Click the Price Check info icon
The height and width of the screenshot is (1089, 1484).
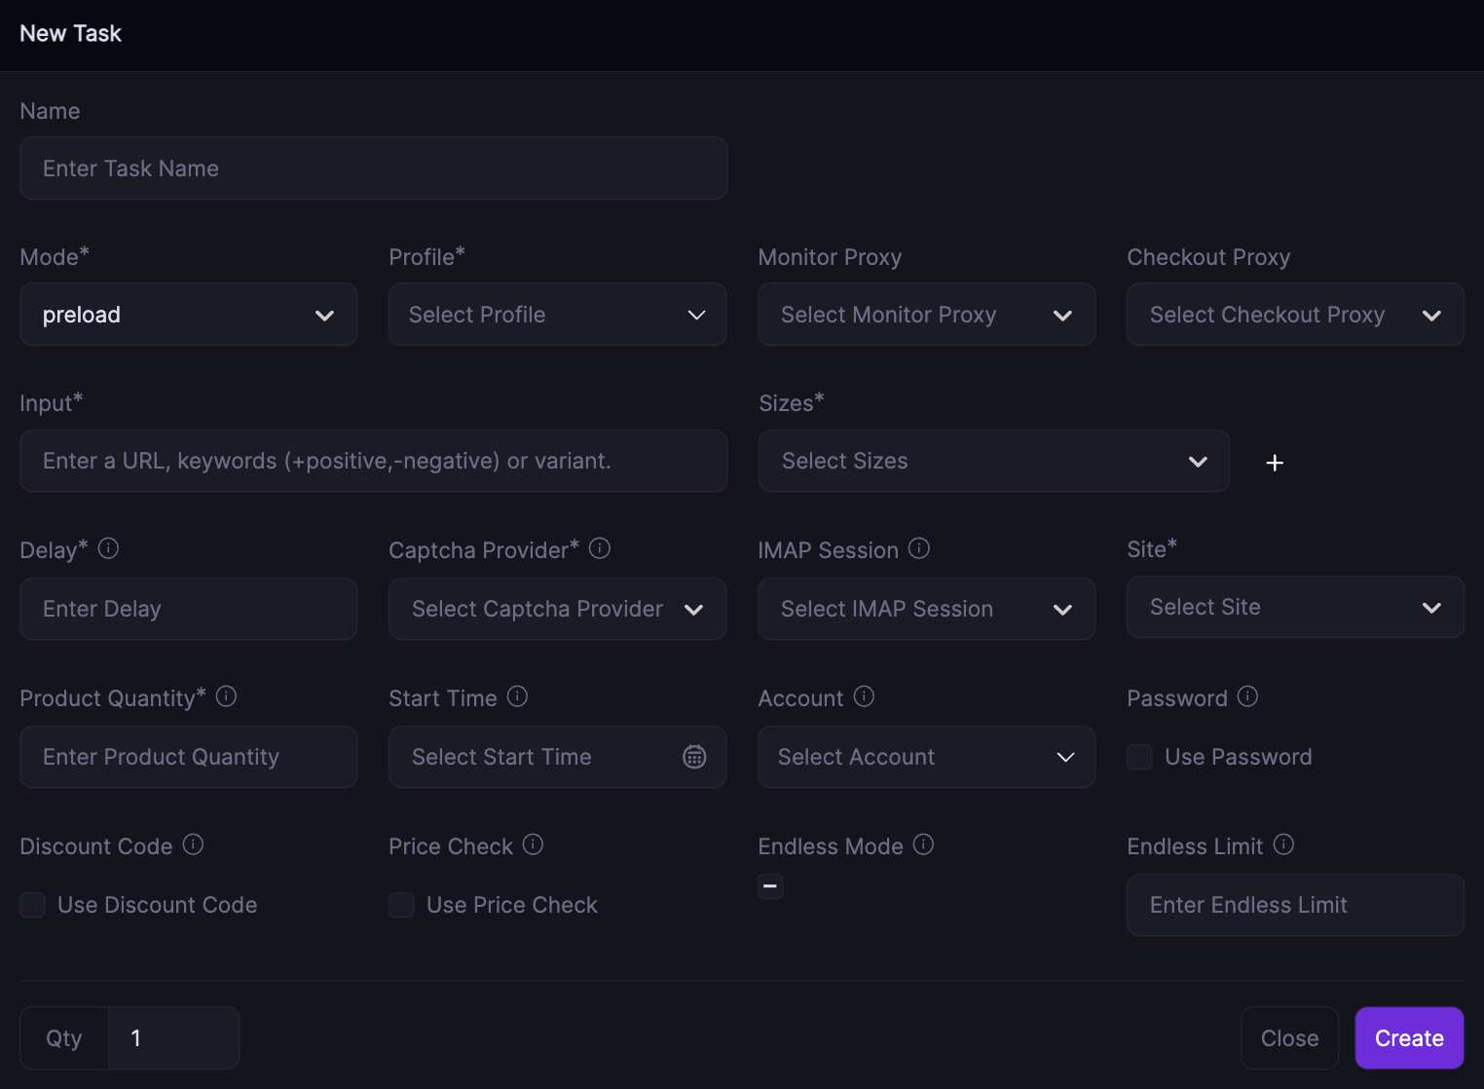click(x=533, y=845)
